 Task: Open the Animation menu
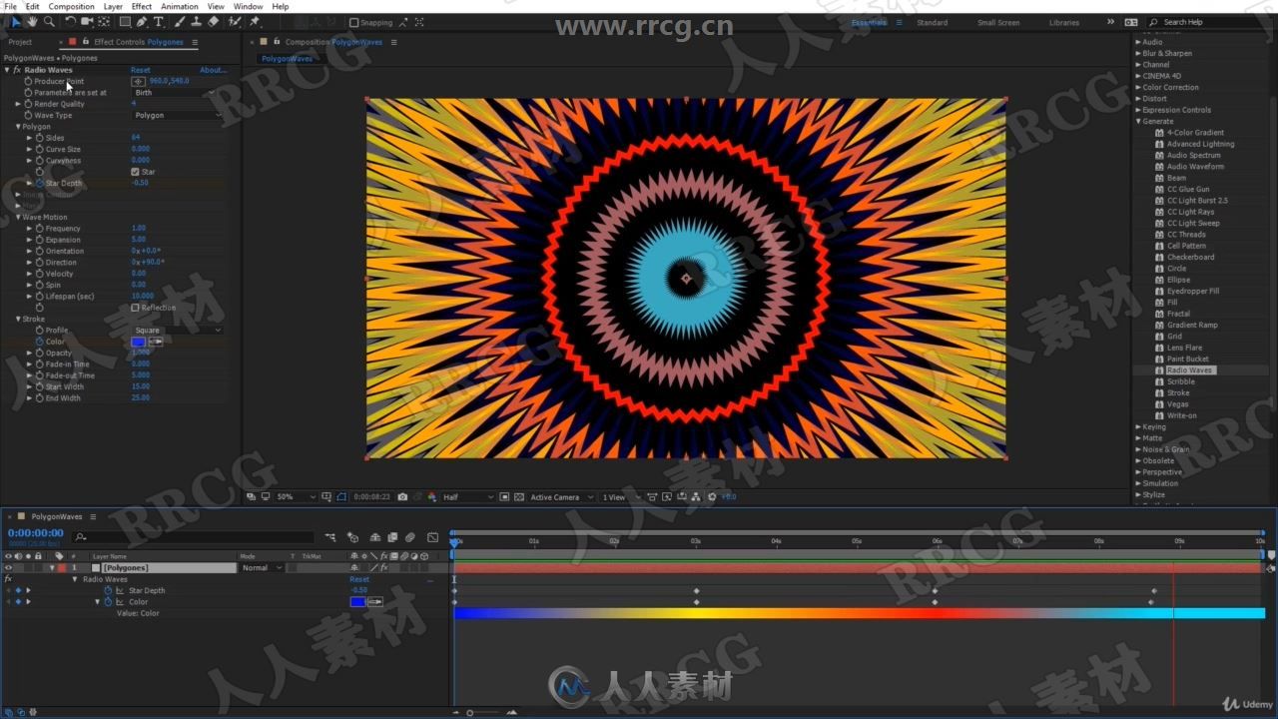coord(180,6)
